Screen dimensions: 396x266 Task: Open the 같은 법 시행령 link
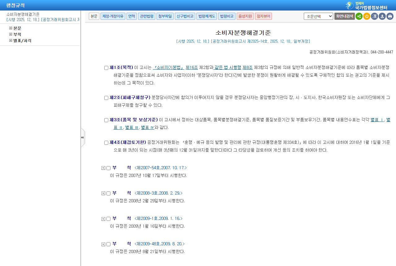coord(228,67)
